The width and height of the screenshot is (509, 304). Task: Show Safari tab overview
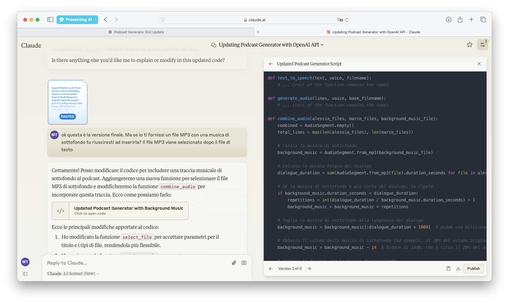pyautogui.click(x=483, y=20)
